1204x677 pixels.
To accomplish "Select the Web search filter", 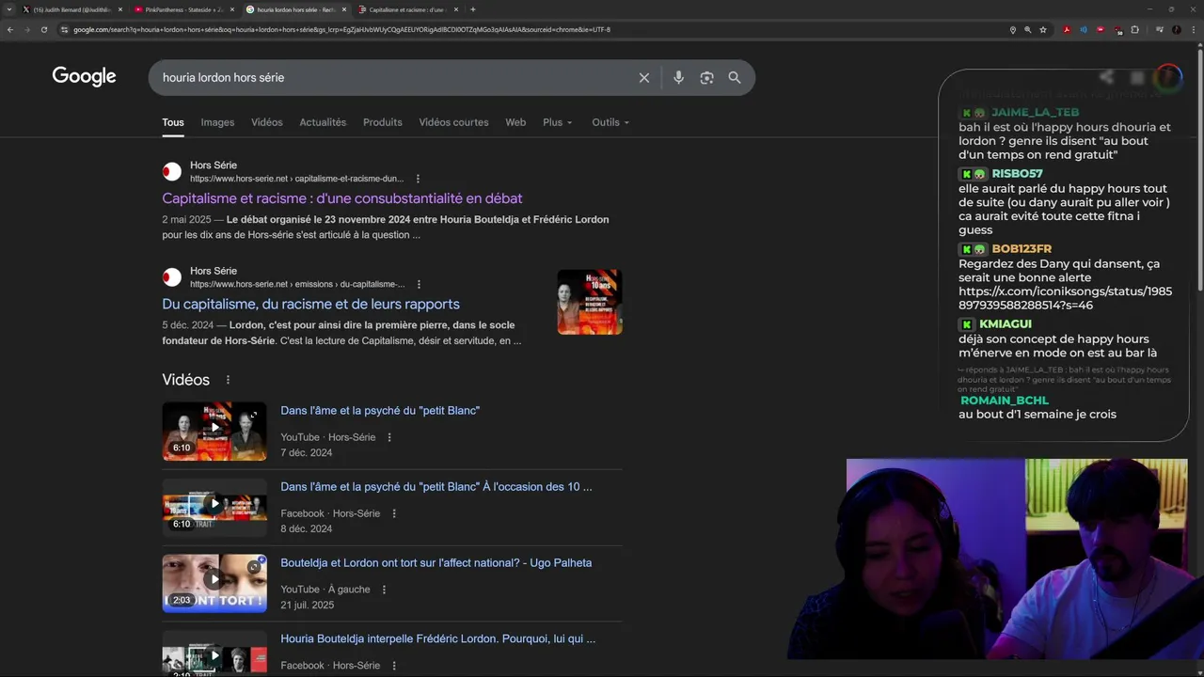I will [515, 122].
